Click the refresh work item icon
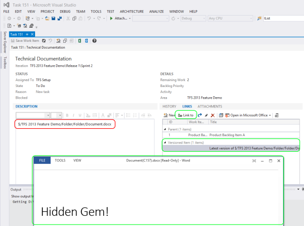 [x=44, y=41]
